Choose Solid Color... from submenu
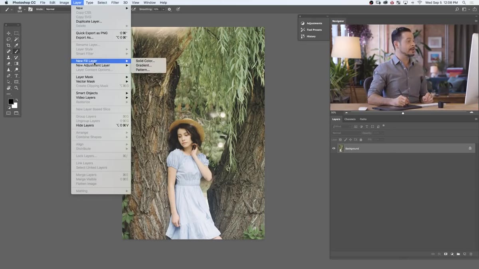Image resolution: width=479 pixels, height=269 pixels. pos(145,61)
